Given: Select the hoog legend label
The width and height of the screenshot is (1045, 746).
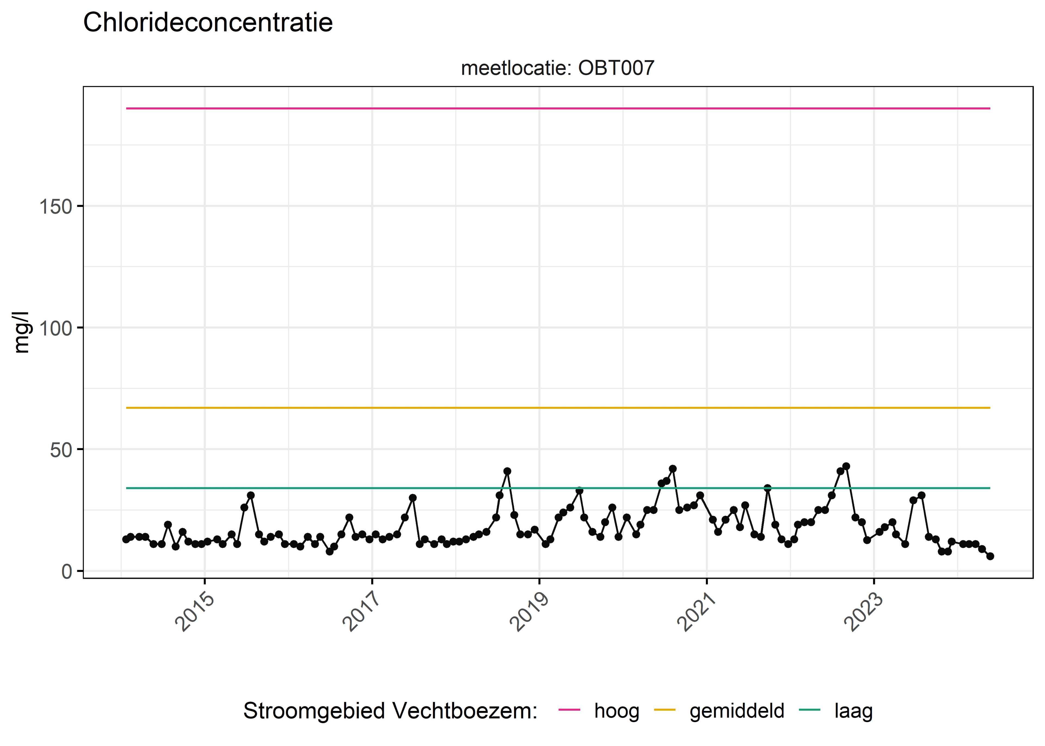Looking at the screenshot, I should [x=616, y=711].
